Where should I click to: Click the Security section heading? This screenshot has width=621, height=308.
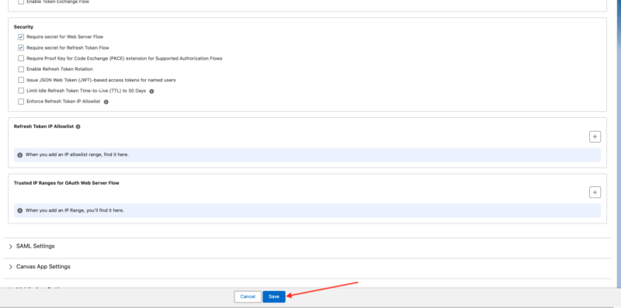pos(23,27)
